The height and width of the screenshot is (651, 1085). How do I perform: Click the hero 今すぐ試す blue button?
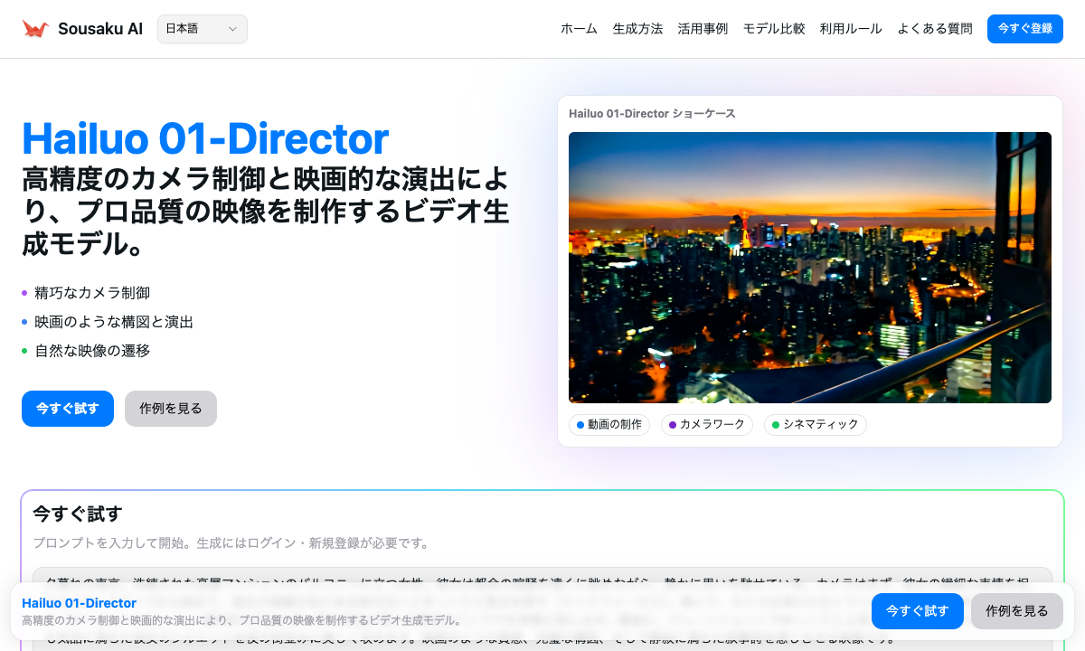point(68,409)
